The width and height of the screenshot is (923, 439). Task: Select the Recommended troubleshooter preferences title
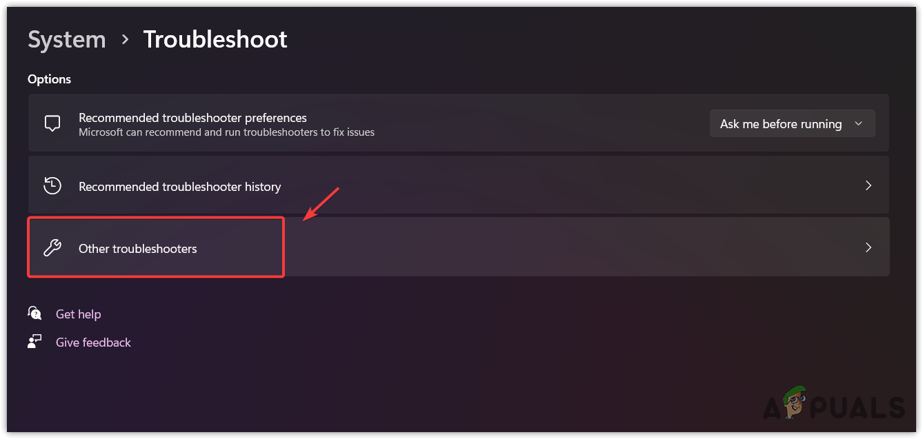pyautogui.click(x=192, y=118)
